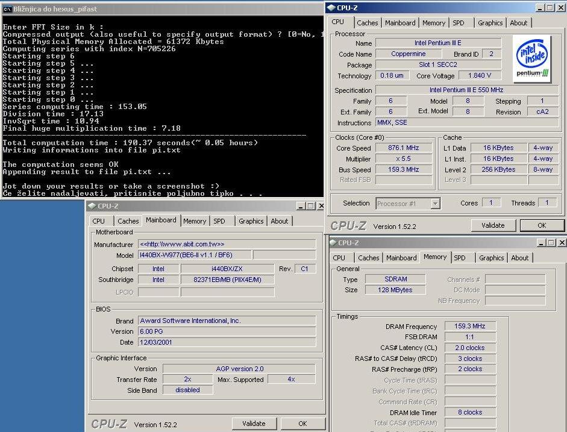Screen dimensions: 567x432
Task: Click OK in the CPU tab window
Action: 542,225
